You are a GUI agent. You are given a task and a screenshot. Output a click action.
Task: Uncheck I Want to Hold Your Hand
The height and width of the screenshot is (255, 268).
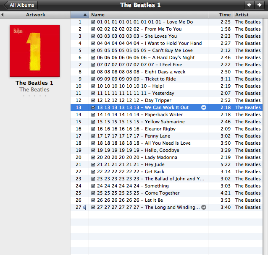pyautogui.click(x=93, y=43)
